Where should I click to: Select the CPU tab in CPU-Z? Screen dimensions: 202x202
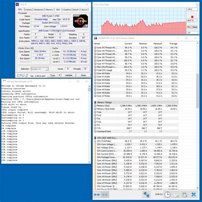[x=20, y=9]
